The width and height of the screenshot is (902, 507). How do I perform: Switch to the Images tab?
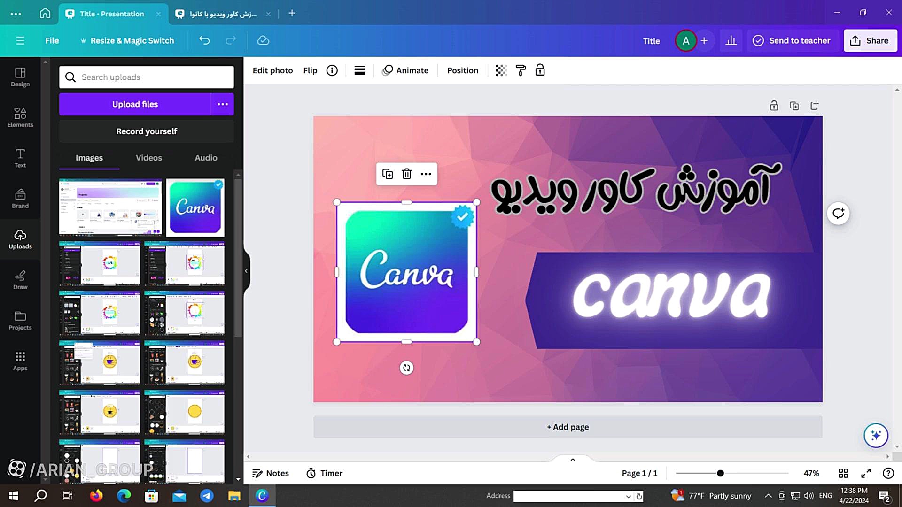[x=89, y=158]
